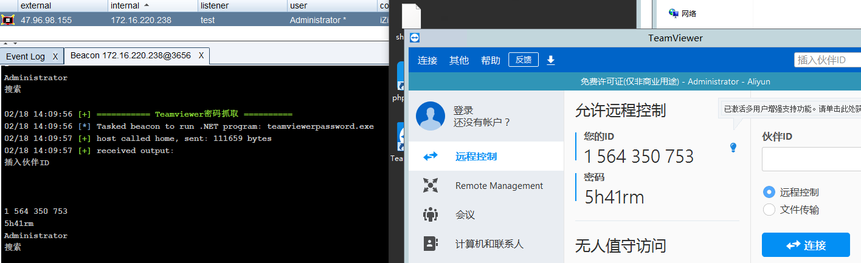Click the 网络 network icon in Explorer window

pos(673,13)
